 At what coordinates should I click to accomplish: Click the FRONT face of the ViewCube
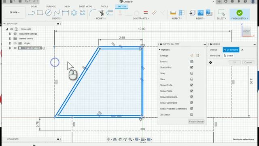(246, 31)
